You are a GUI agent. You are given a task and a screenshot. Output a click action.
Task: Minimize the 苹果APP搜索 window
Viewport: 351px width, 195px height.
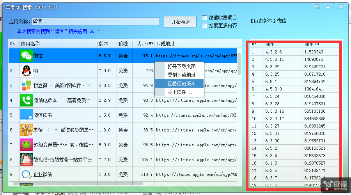328,7
